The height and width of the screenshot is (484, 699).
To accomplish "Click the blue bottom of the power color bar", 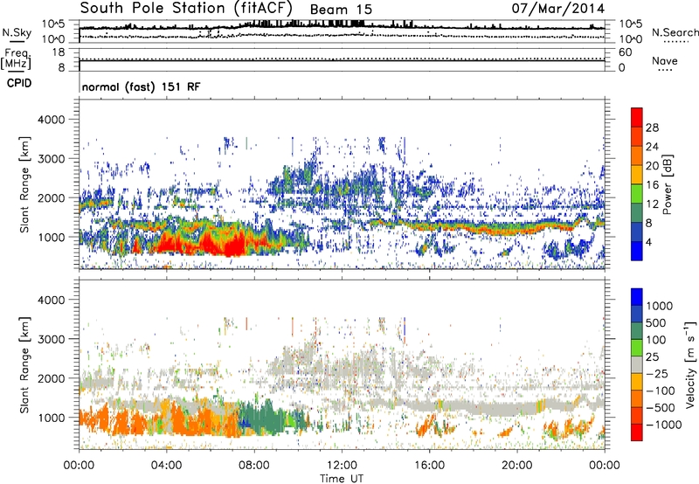I will [637, 252].
